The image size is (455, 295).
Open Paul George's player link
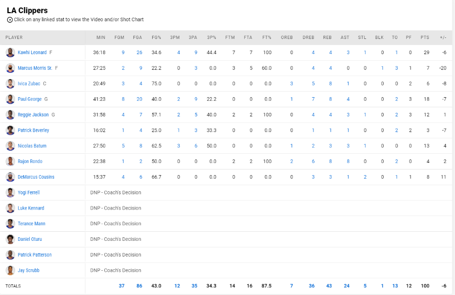point(30,99)
